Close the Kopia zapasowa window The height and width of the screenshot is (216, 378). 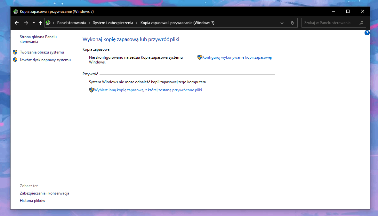(x=363, y=11)
